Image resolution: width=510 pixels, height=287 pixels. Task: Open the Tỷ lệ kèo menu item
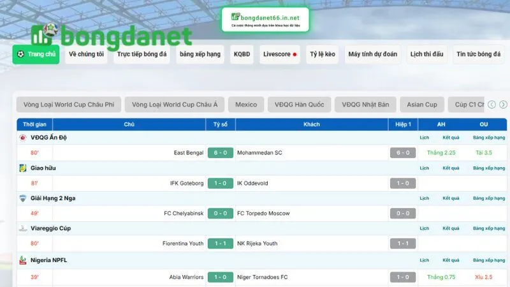(x=322, y=54)
